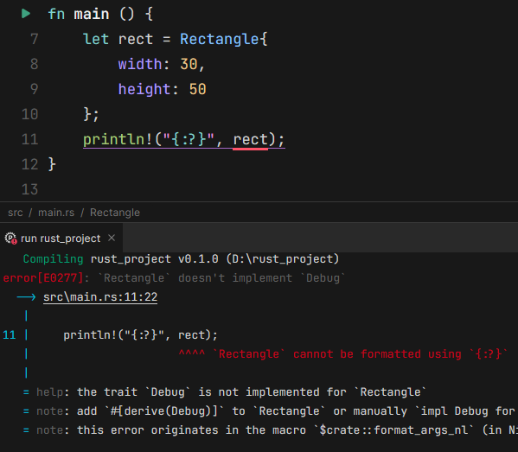The image size is (518, 452).
Task: Click the Rectangle breadcrumb
Action: (x=115, y=213)
